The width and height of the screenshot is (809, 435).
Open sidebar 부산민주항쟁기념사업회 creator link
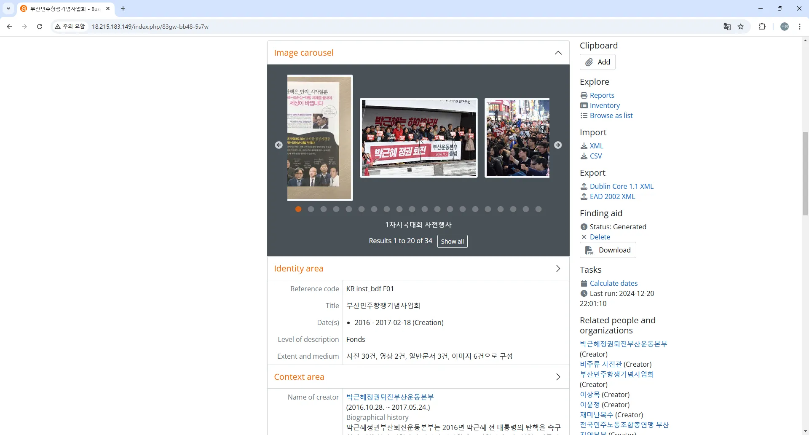[x=617, y=374]
